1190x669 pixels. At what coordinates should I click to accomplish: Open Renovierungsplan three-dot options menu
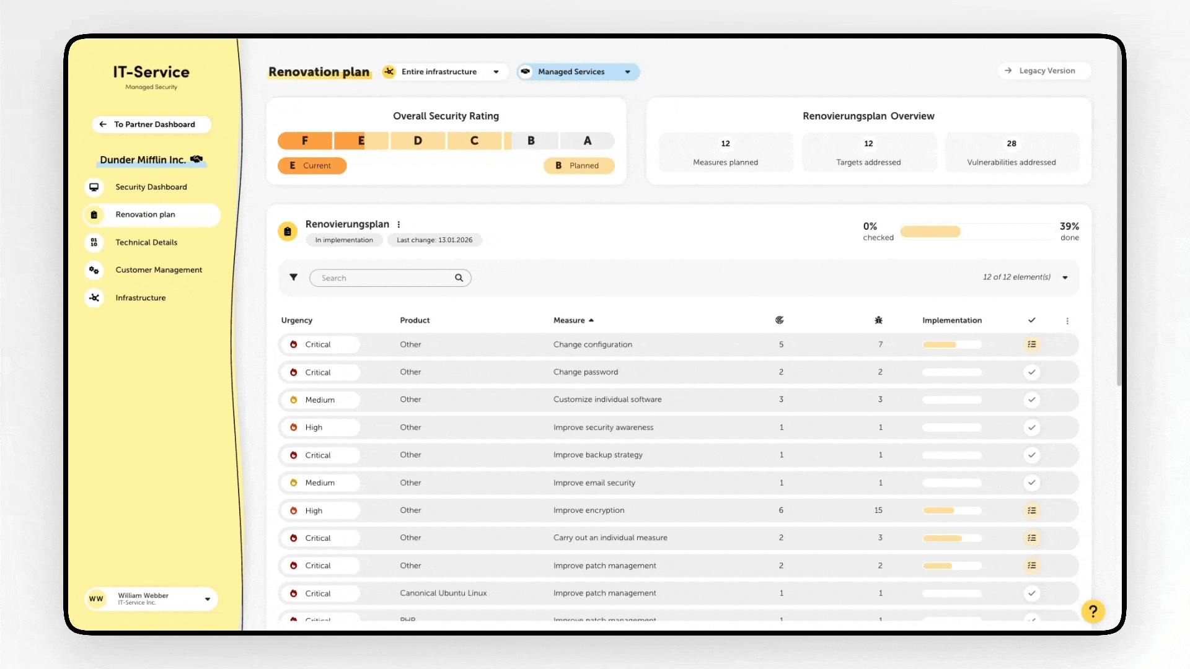(399, 225)
